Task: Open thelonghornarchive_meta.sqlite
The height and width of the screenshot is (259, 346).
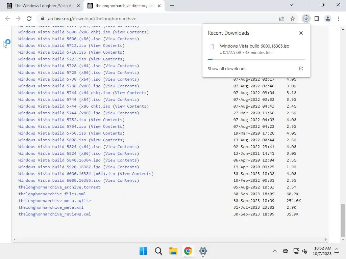Action: 54,201
